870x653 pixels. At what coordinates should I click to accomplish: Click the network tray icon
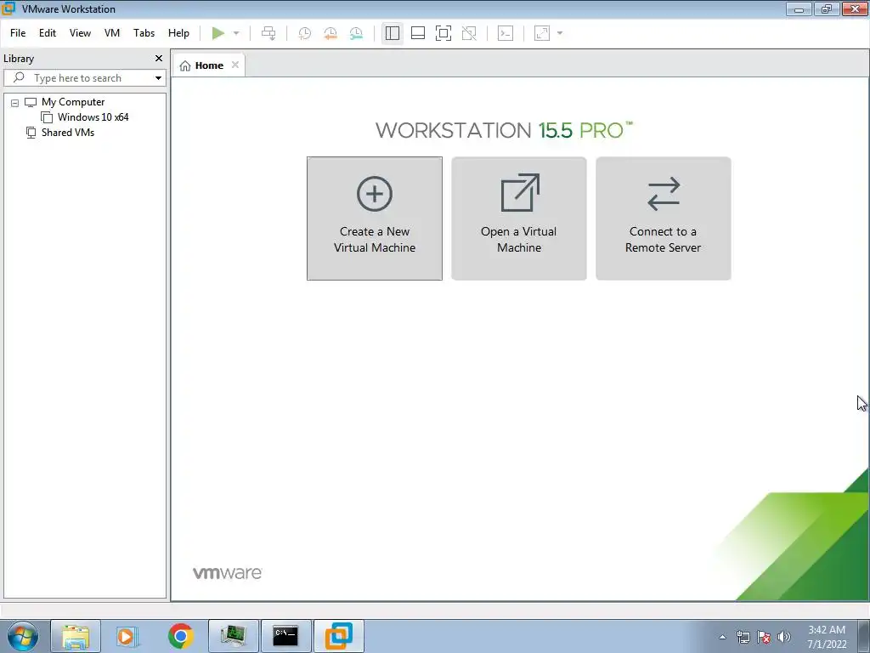tap(743, 637)
